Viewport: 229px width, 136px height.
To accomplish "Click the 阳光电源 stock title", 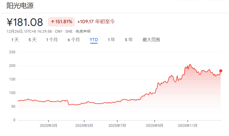I will point(20,6).
